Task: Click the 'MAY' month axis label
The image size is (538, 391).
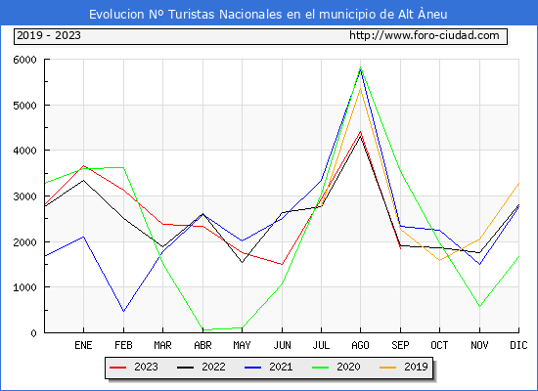Action: [242, 345]
